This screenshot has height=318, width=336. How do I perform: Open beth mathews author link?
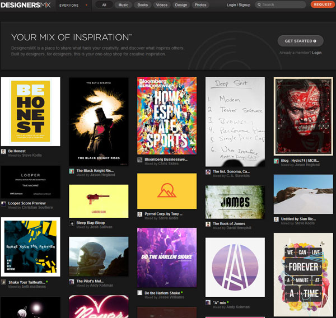[x=34, y=287]
